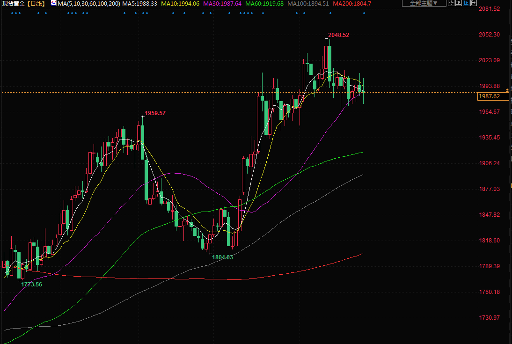Click the current price tag 1987.62

(x=489, y=96)
